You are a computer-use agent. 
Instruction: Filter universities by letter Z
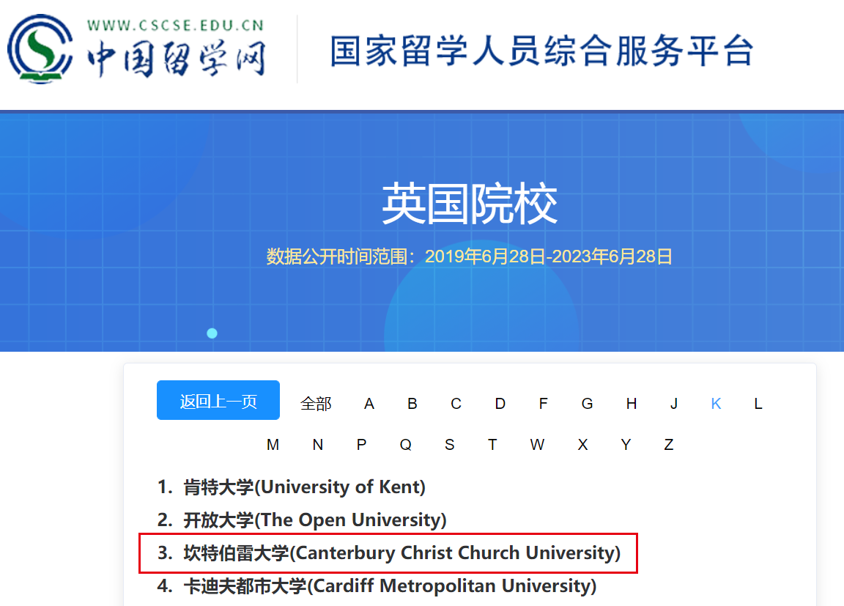pos(668,445)
